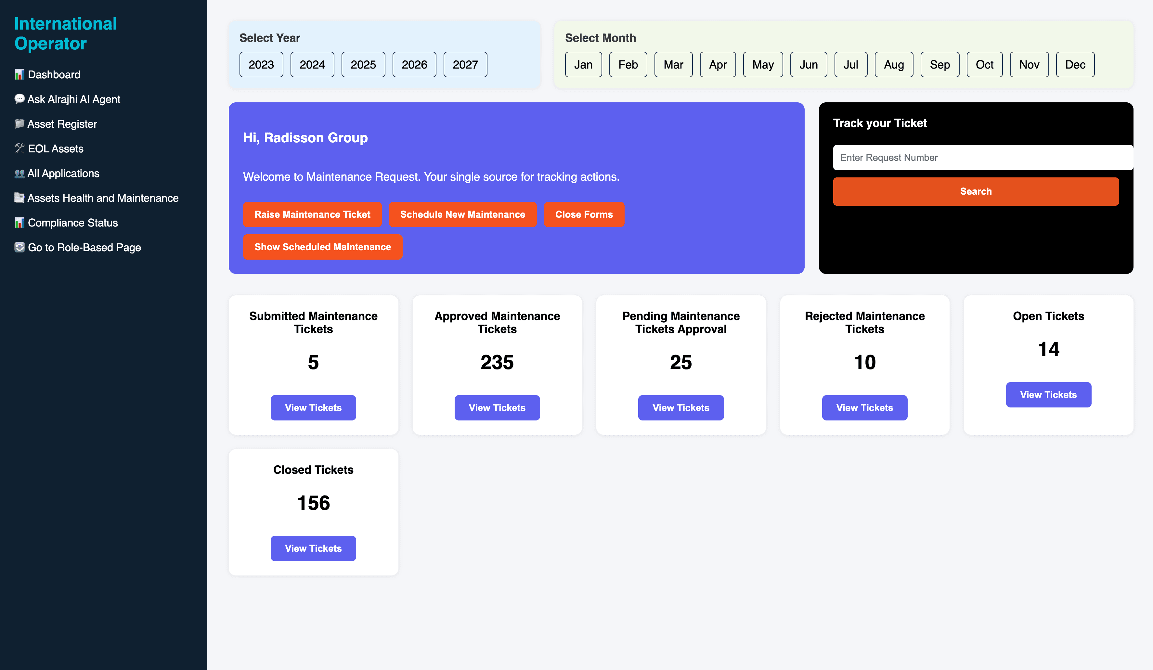Select the Jan month filter
1153x670 pixels.
coord(583,64)
